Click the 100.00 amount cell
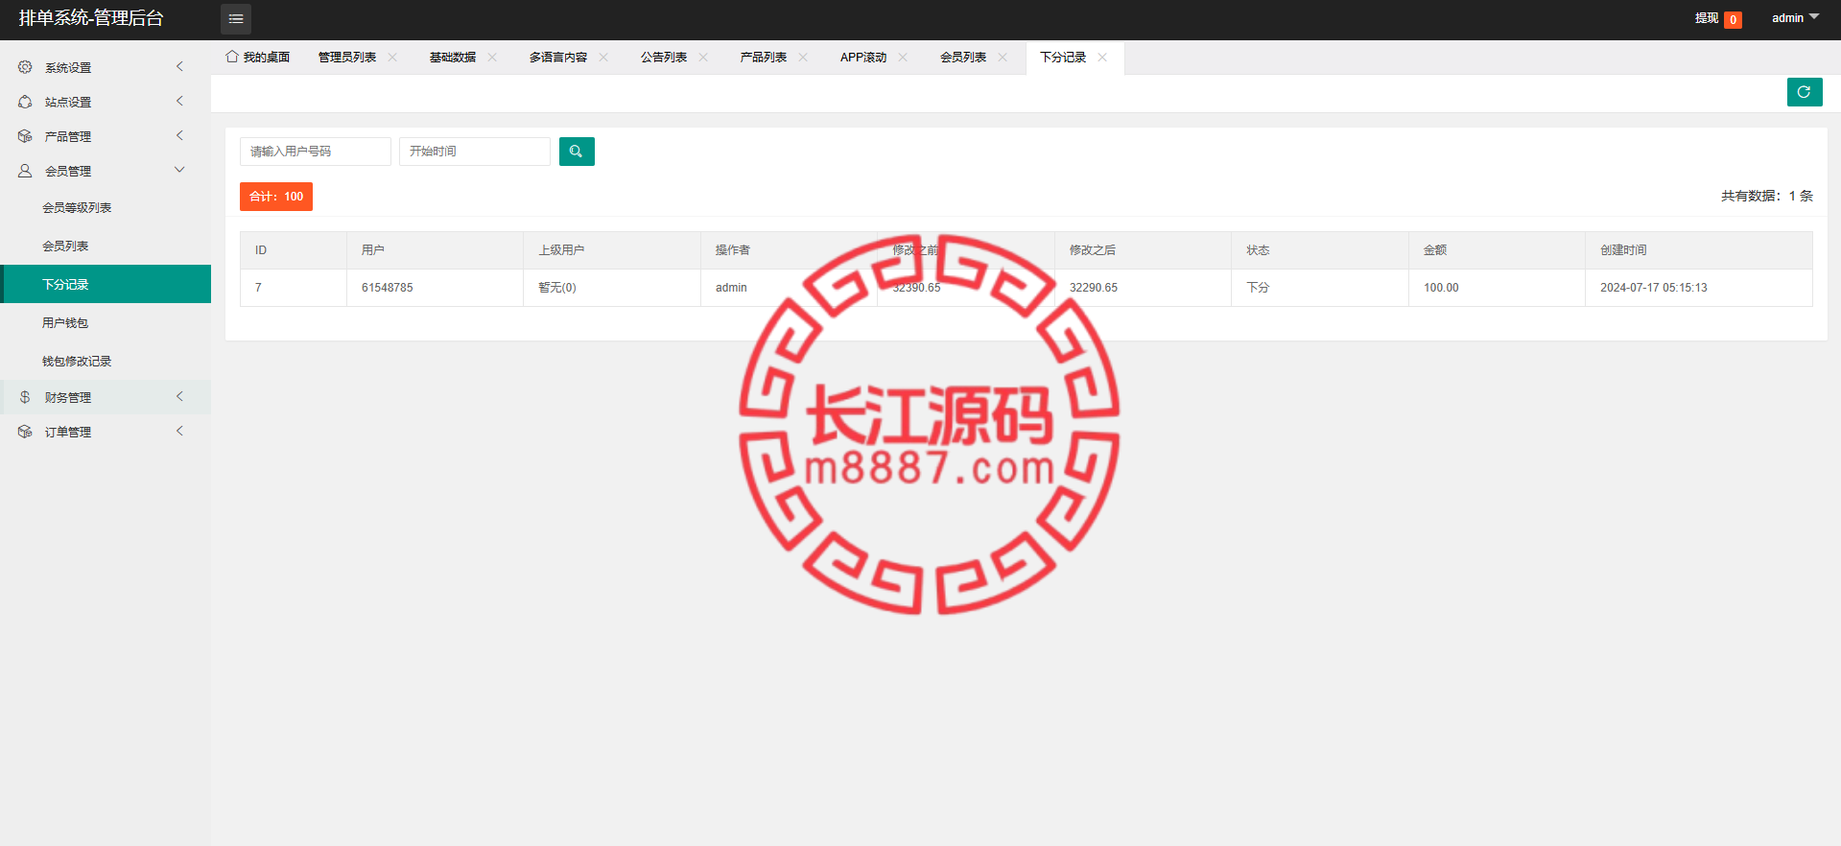Image resolution: width=1841 pixels, height=846 pixels. click(x=1497, y=288)
